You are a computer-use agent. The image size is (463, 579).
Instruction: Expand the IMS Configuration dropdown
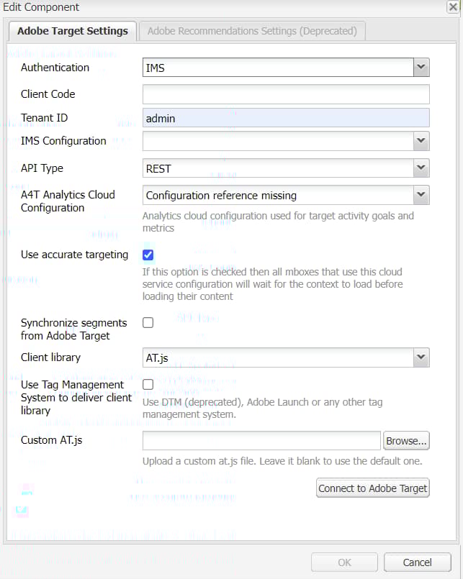point(421,141)
